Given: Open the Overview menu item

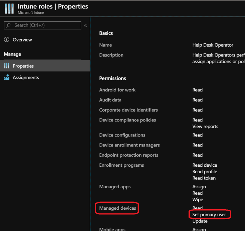Looking at the screenshot, I should click(22, 40).
